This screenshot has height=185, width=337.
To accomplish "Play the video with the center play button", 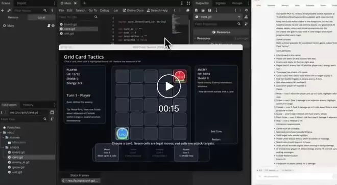I will [168, 86].
